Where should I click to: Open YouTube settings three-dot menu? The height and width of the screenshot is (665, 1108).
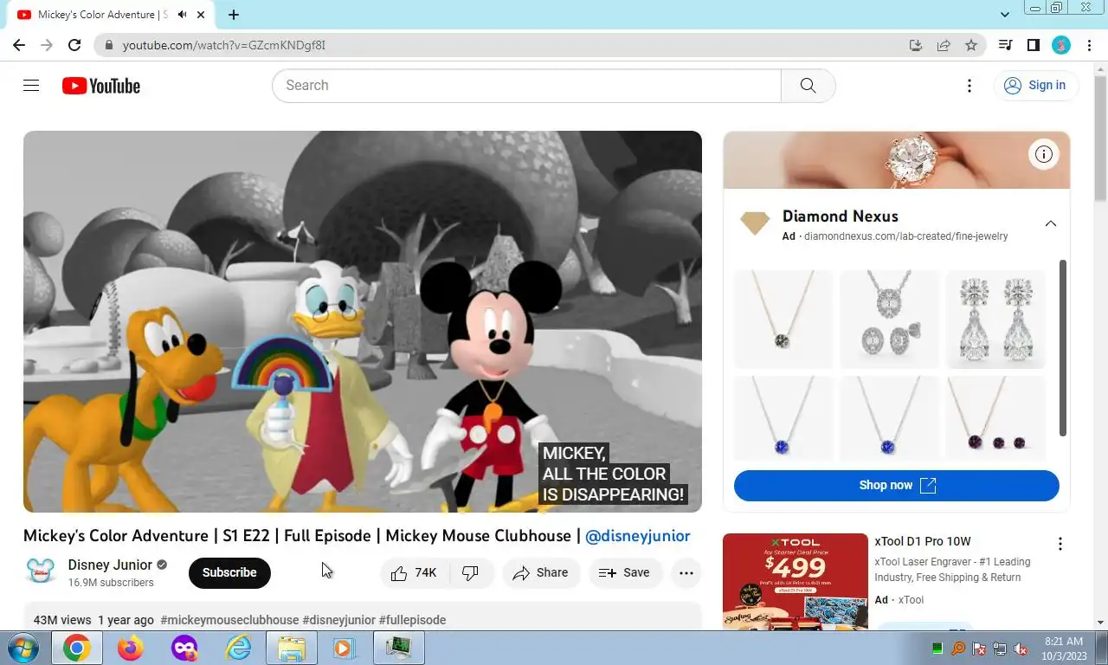click(969, 85)
